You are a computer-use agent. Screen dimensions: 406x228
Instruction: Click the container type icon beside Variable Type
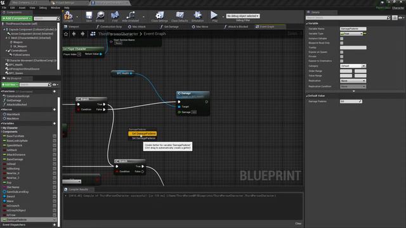pos(365,34)
